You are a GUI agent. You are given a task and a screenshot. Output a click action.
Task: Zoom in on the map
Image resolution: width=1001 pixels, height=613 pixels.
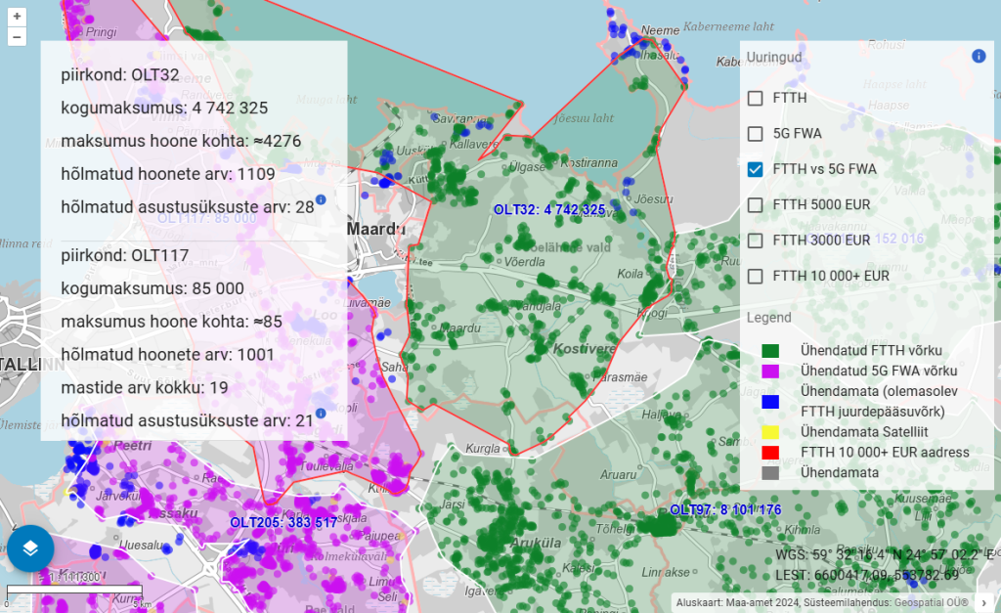17,16
